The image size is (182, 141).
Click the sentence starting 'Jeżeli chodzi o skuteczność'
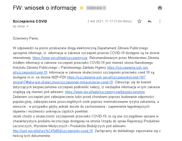77,116
